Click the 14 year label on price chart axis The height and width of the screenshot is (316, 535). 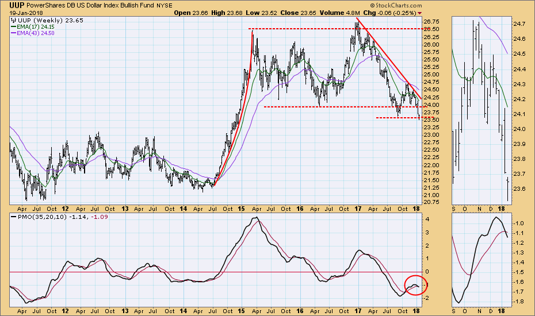(184, 209)
